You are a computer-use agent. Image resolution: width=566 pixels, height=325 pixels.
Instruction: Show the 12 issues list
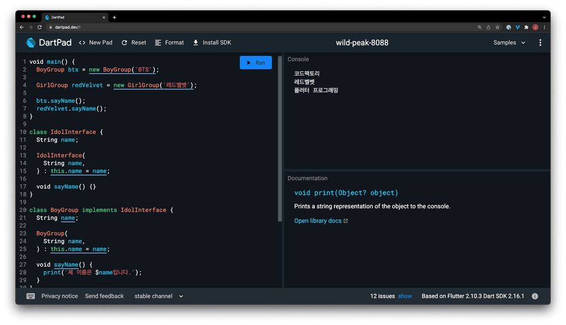pos(405,296)
